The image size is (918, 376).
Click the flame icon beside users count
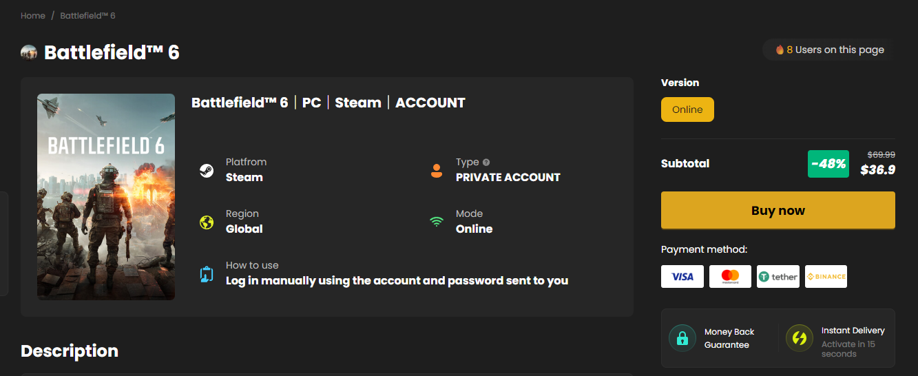tap(780, 50)
